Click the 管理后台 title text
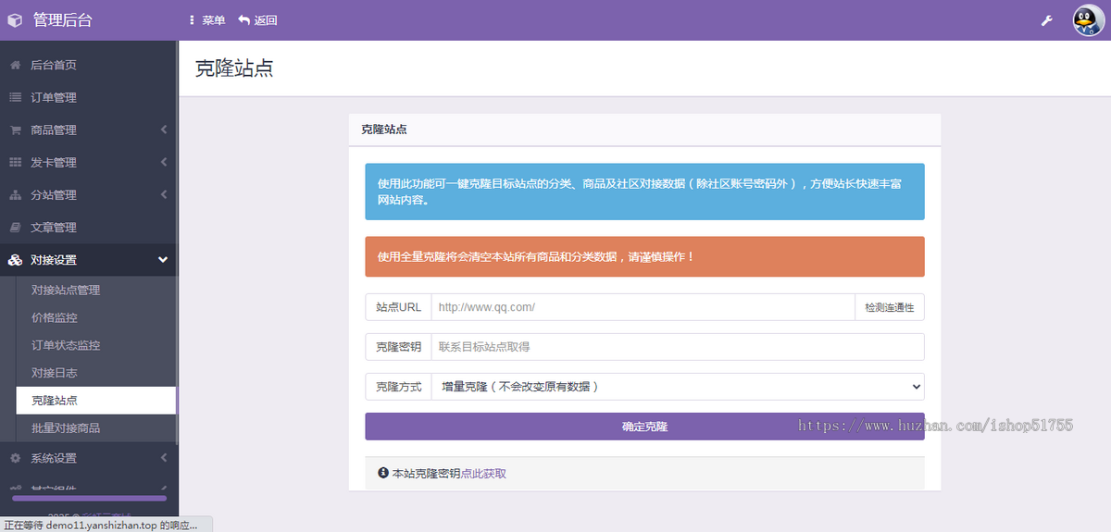 click(x=62, y=20)
